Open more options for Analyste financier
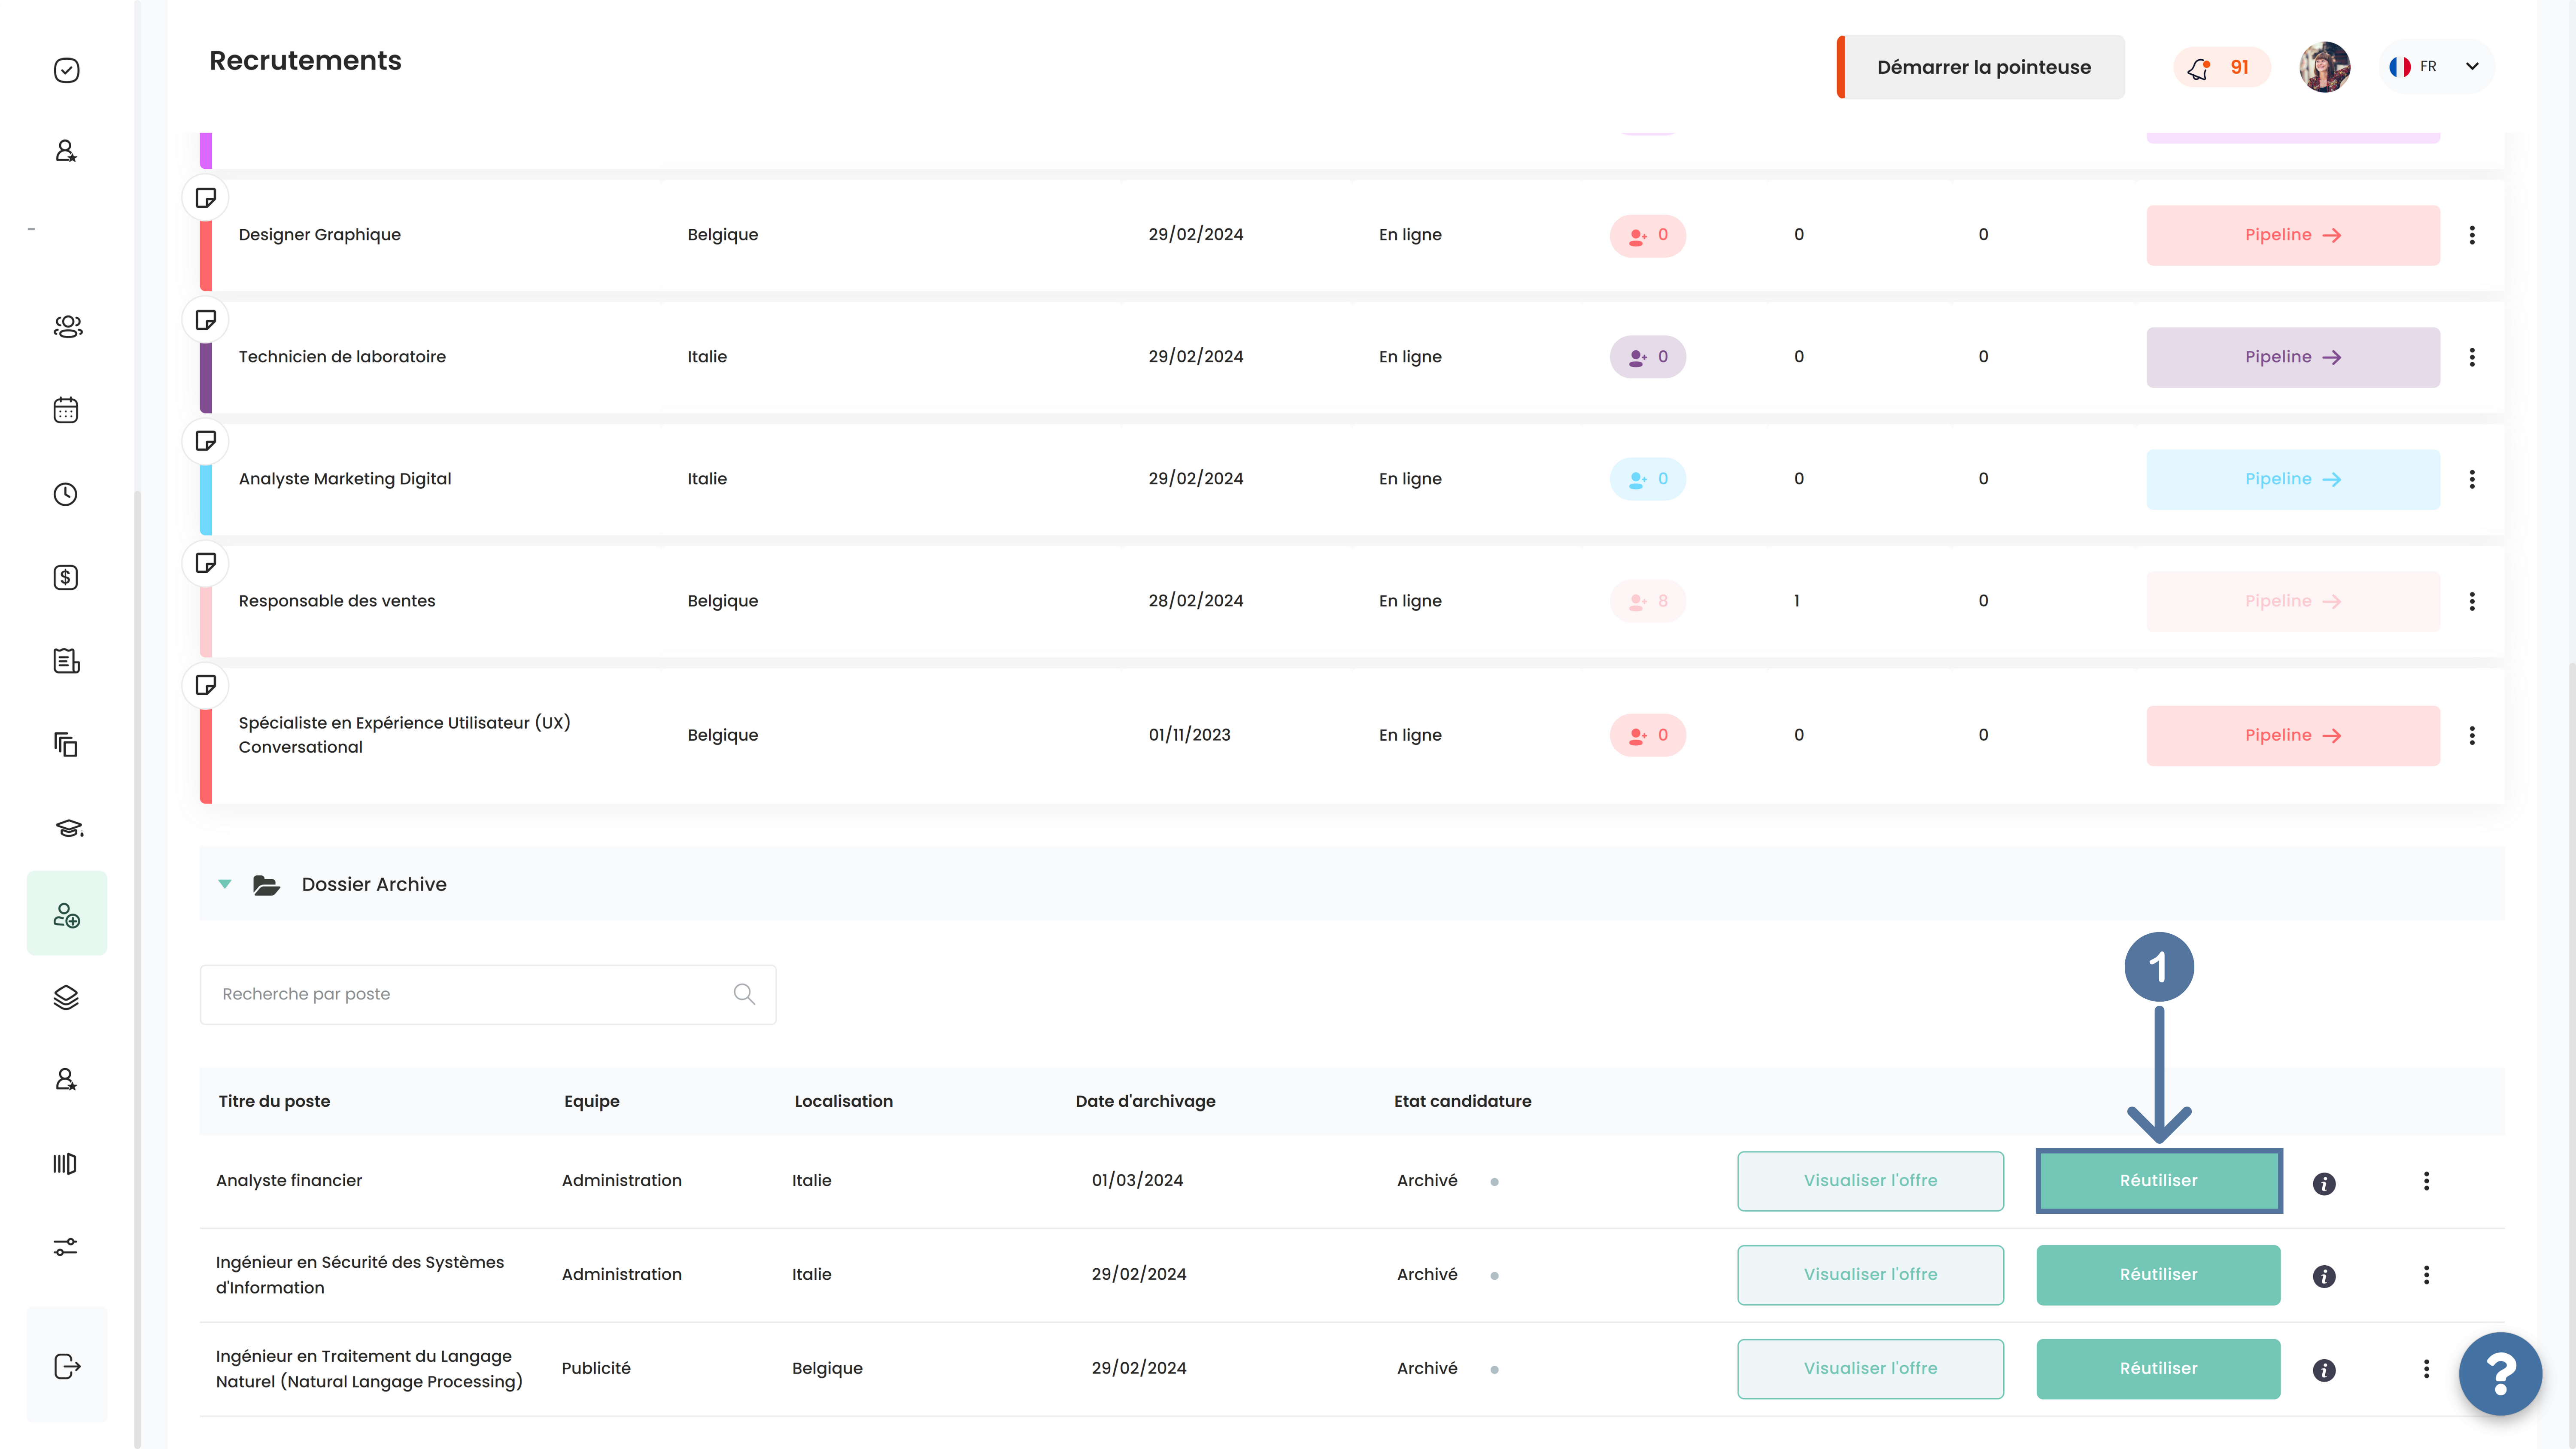This screenshot has width=2576, height=1449. point(2426,1181)
